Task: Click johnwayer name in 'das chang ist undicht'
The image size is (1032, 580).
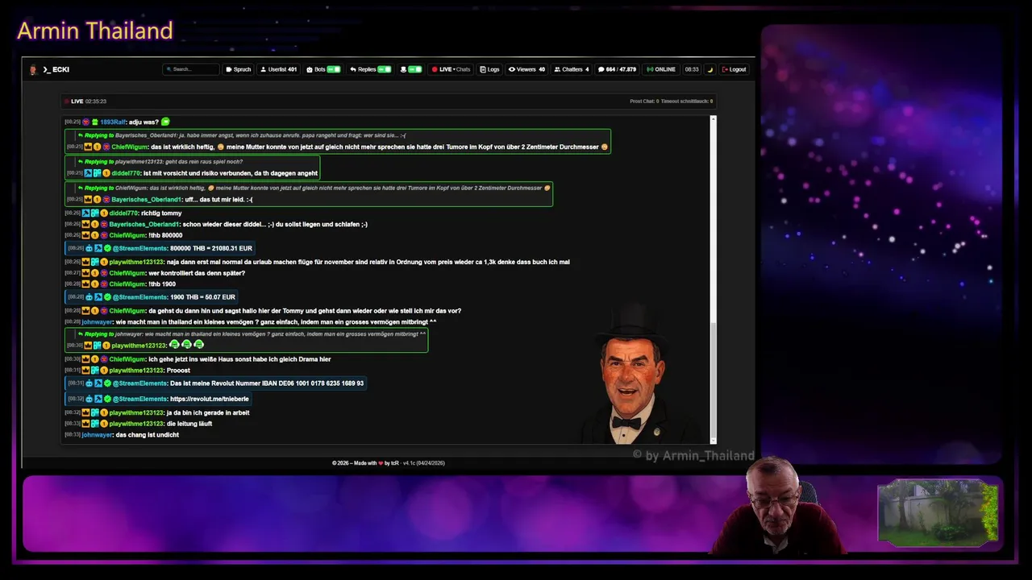Action: (x=97, y=435)
